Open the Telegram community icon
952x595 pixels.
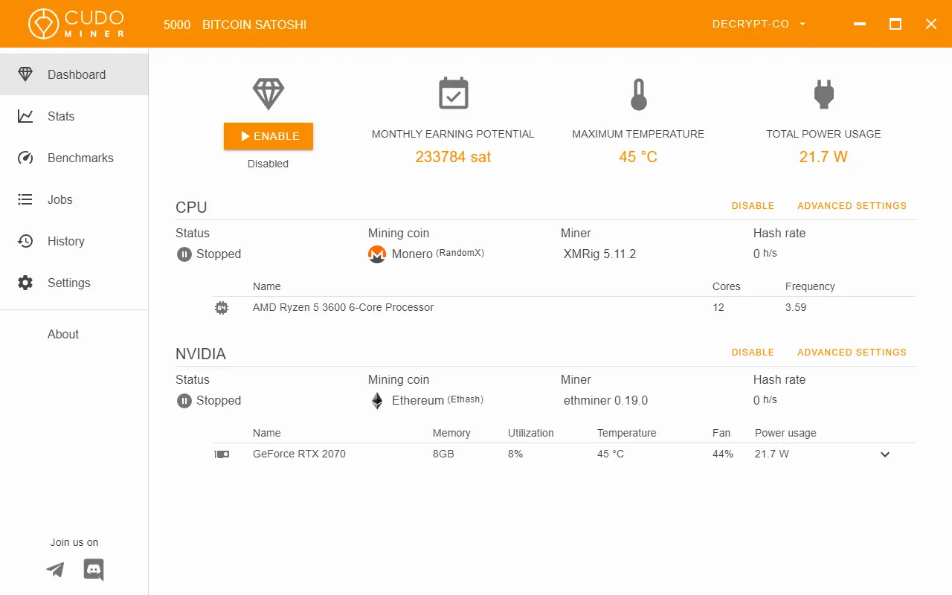click(x=54, y=569)
